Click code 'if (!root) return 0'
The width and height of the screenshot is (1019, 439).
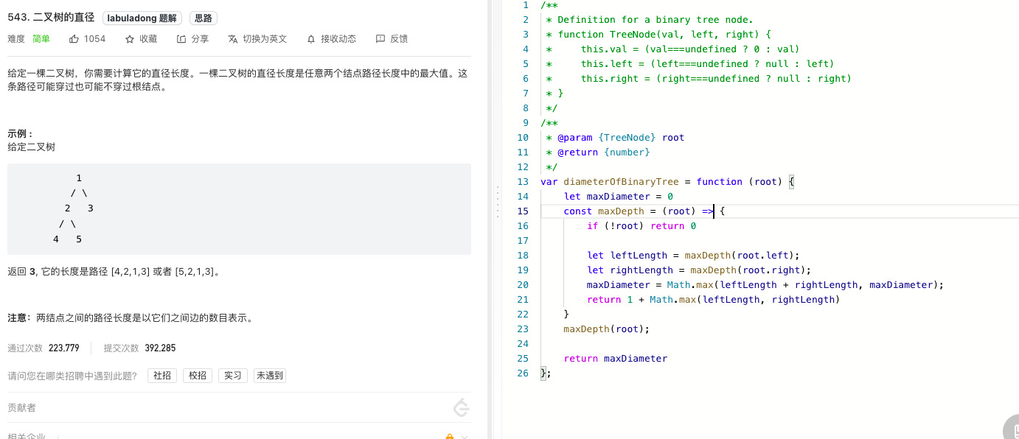641,226
